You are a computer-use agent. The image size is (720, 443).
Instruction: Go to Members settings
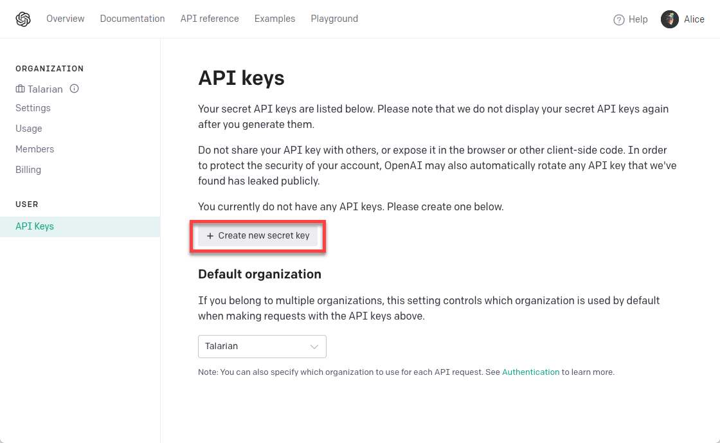(35, 149)
